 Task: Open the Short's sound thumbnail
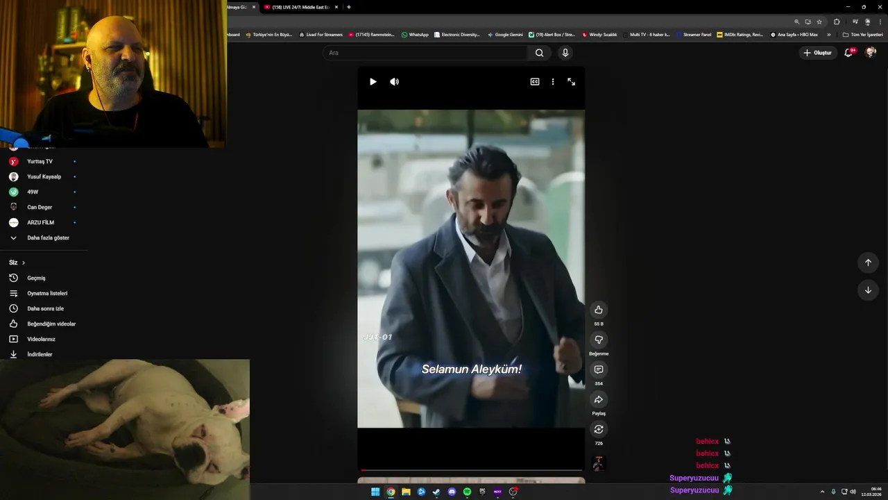coord(599,463)
